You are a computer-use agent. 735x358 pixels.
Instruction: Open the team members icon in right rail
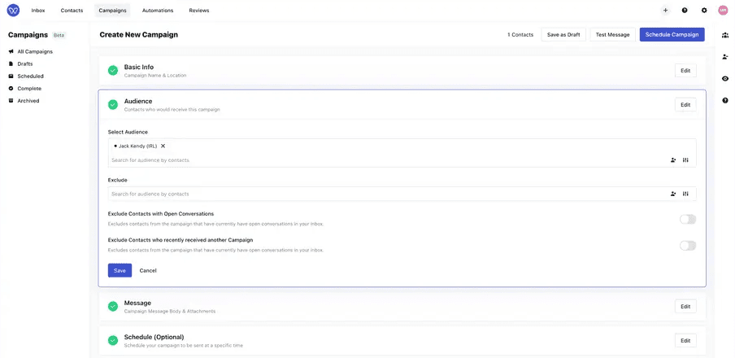(725, 35)
